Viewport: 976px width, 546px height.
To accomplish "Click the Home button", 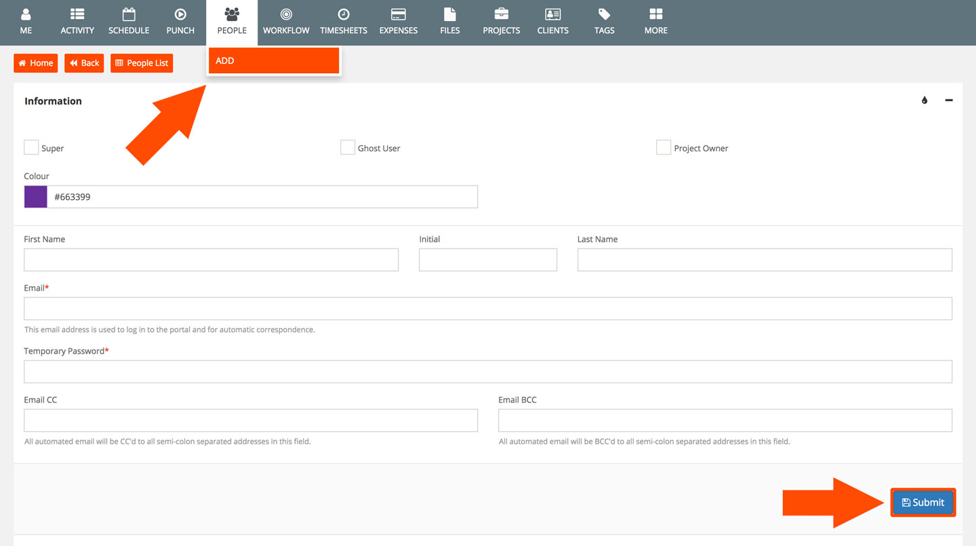I will pos(36,63).
